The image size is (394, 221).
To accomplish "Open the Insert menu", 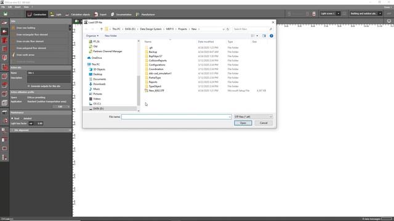I will click(x=18, y=7).
